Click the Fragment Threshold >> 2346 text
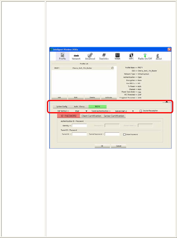Screen dimensions: 177x238 coord(131,98)
